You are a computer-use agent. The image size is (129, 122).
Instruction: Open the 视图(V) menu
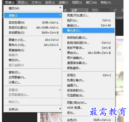click(77, 2)
